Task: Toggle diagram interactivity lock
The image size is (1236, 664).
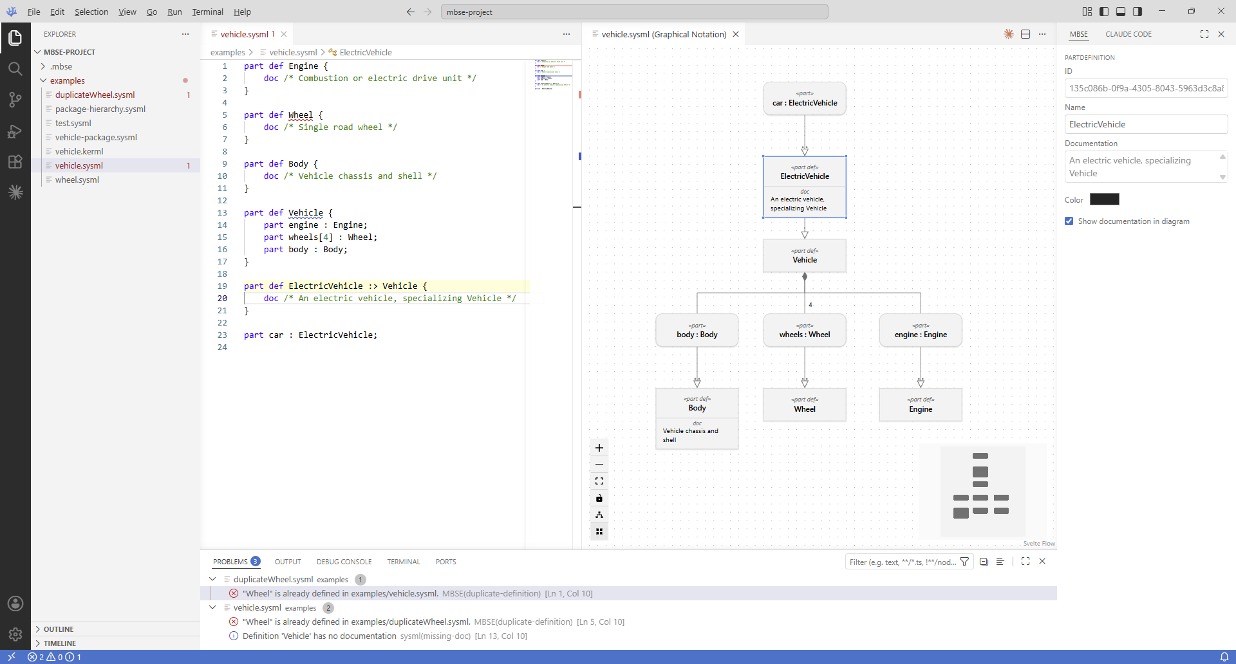Action: tap(599, 498)
